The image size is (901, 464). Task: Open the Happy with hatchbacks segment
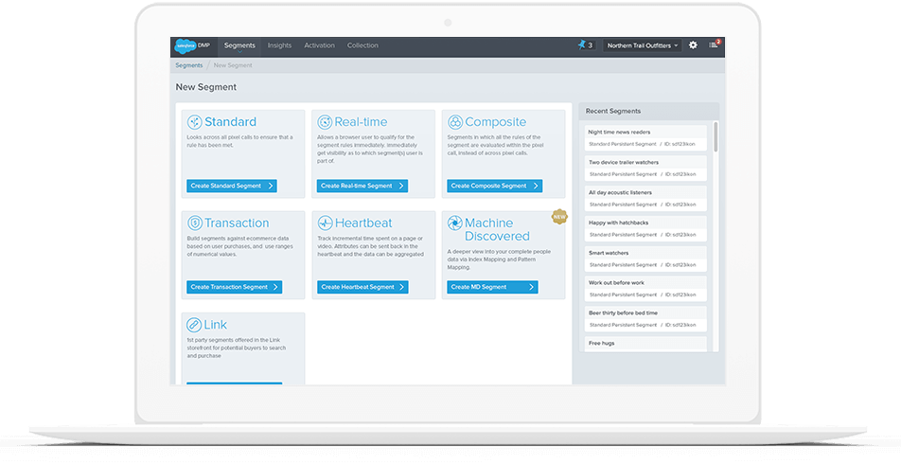pyautogui.click(x=645, y=228)
